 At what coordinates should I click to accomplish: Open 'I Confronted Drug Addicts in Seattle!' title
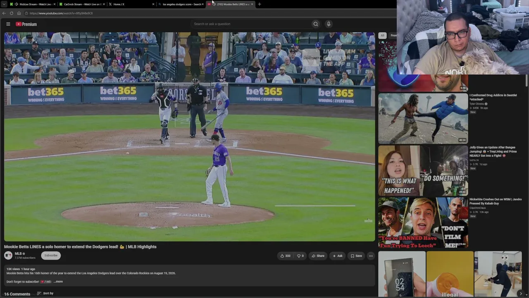coord(493,97)
